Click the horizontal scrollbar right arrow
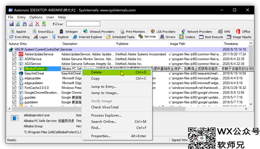The image size is (260, 149). 246,109
